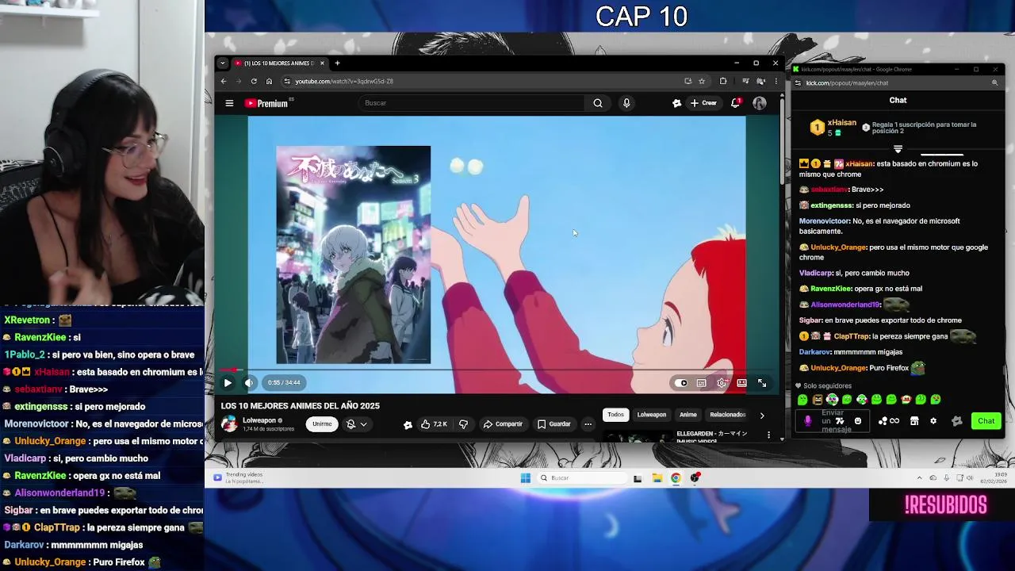This screenshot has height=571, width=1015.
Task: Select the Lolweapon filter chip
Action: coord(652,415)
